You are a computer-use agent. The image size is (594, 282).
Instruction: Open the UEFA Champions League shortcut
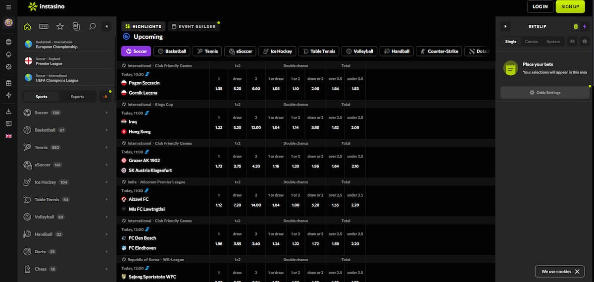pyautogui.click(x=66, y=78)
